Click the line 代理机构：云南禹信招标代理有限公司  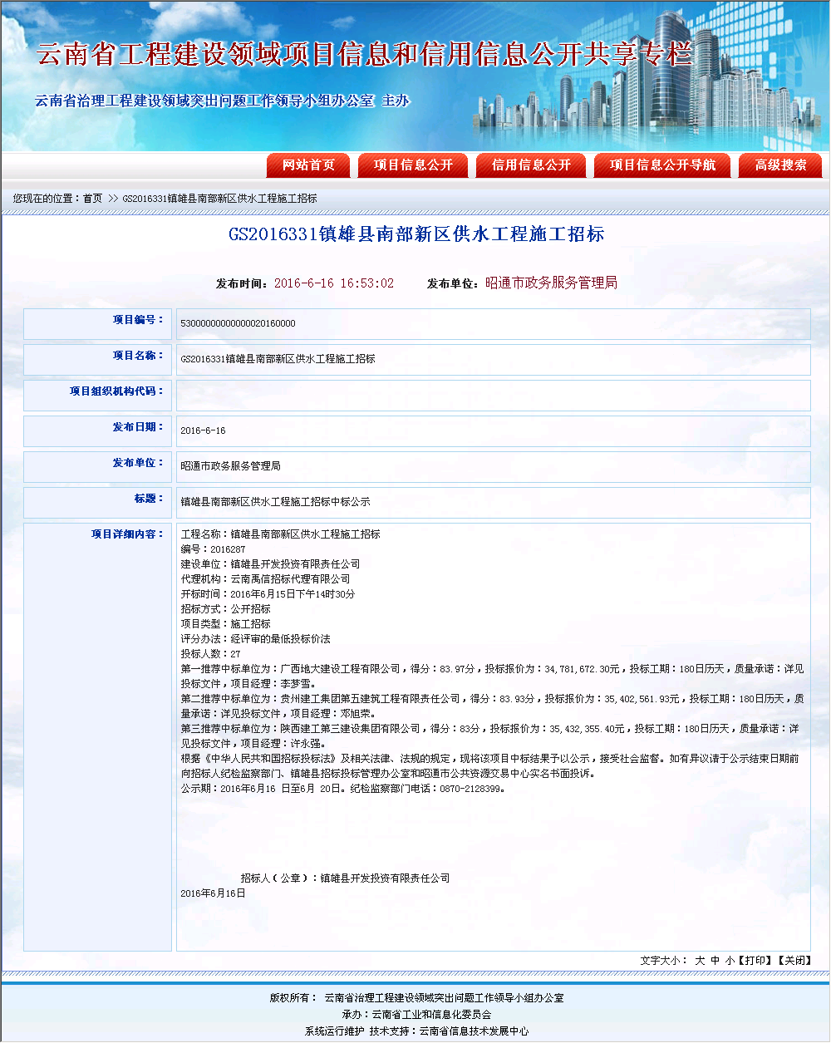pos(265,579)
